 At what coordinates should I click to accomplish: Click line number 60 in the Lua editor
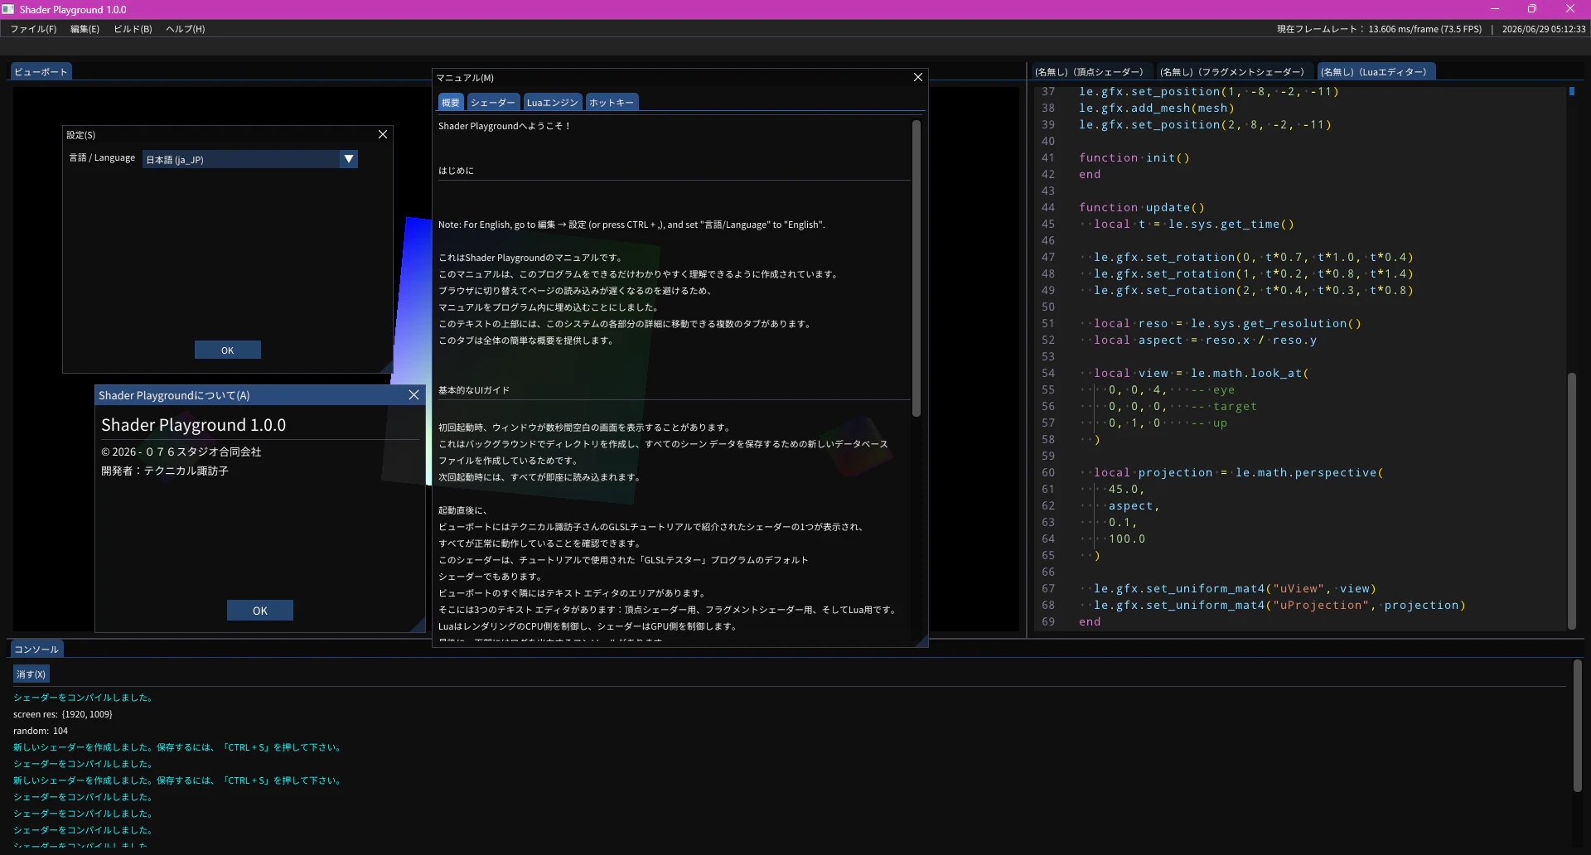(1048, 472)
